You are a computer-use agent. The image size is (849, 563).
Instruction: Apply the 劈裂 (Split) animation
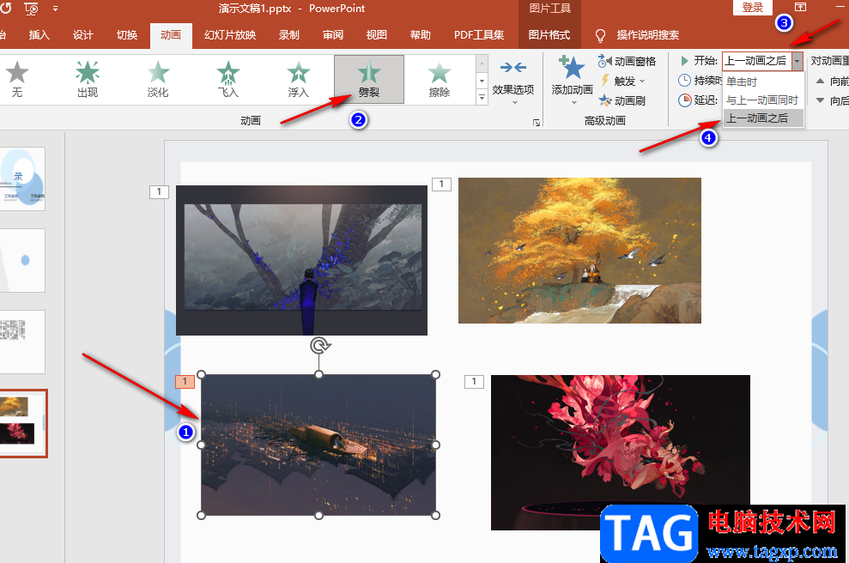coord(369,79)
